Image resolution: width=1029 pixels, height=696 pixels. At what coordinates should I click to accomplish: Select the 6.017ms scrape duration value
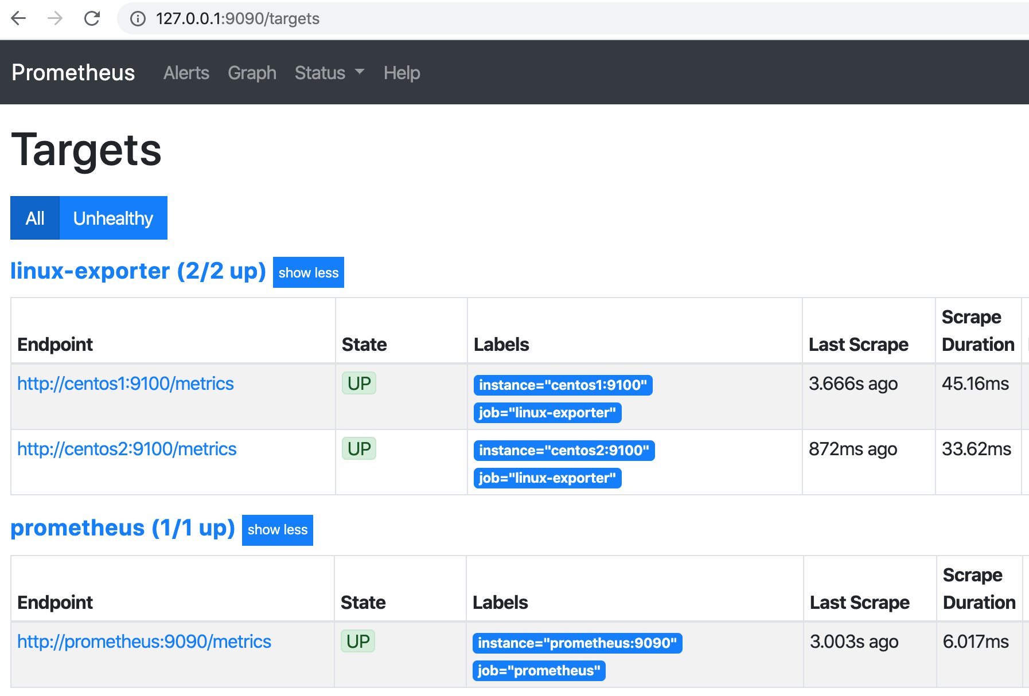(976, 642)
